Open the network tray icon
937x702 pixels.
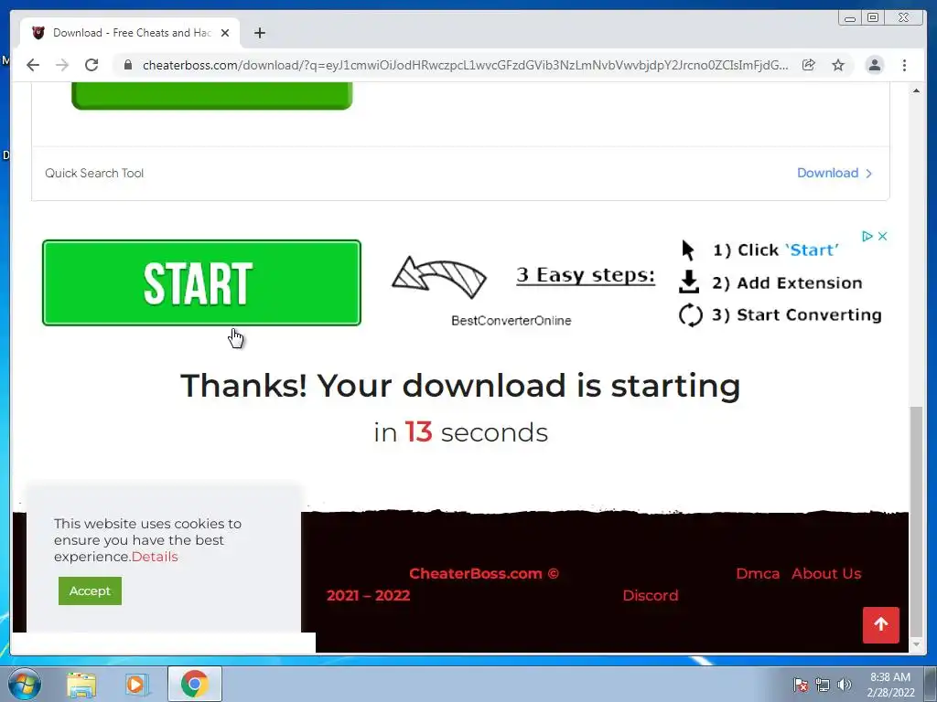pos(823,685)
